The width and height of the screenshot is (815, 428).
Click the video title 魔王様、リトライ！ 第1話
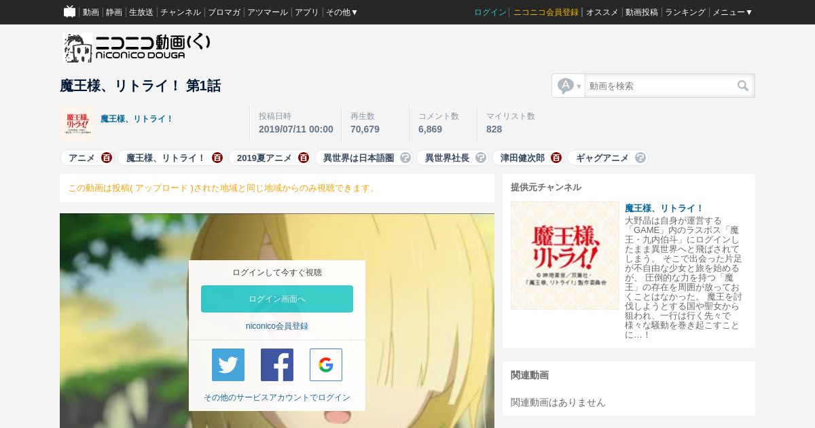click(x=141, y=86)
